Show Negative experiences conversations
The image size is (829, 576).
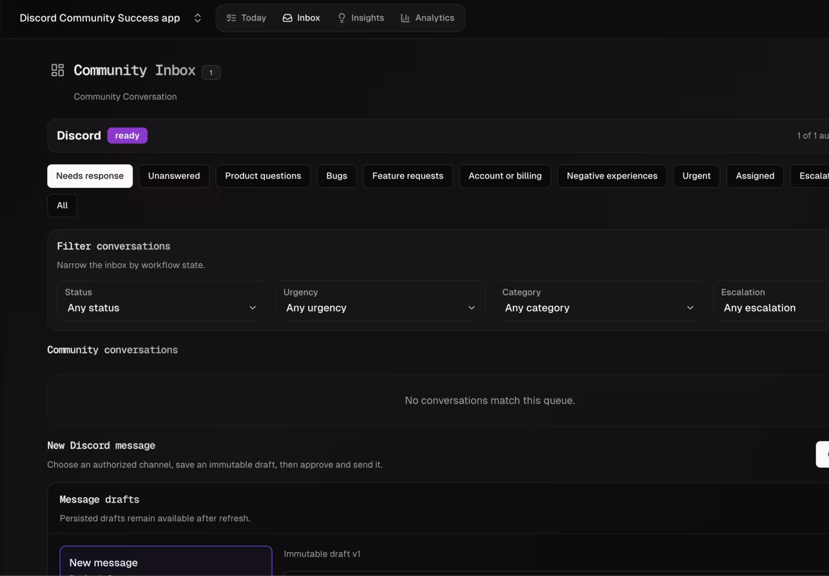click(x=612, y=176)
